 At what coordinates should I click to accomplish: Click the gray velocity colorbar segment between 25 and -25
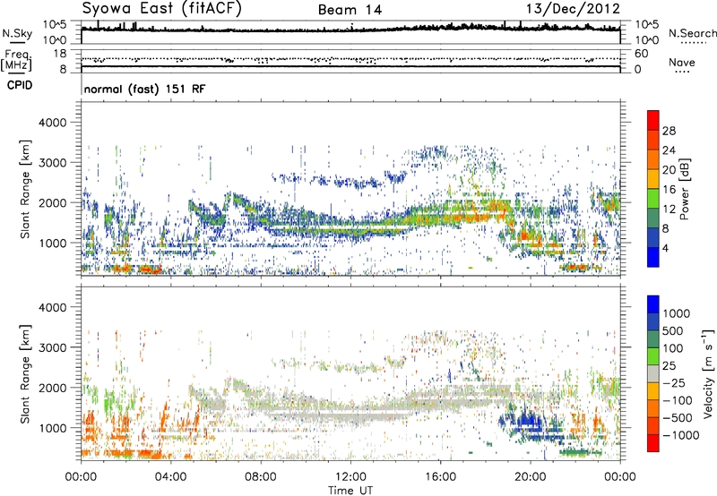(x=653, y=374)
